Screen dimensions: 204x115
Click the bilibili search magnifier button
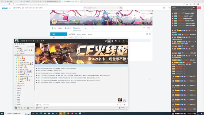click(x=121, y=8)
